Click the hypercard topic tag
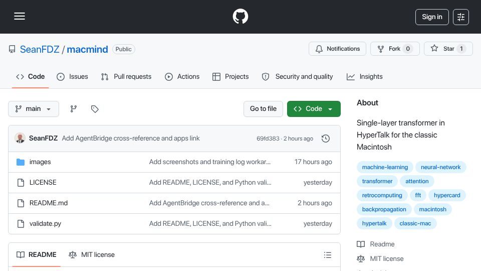 [x=447, y=195]
